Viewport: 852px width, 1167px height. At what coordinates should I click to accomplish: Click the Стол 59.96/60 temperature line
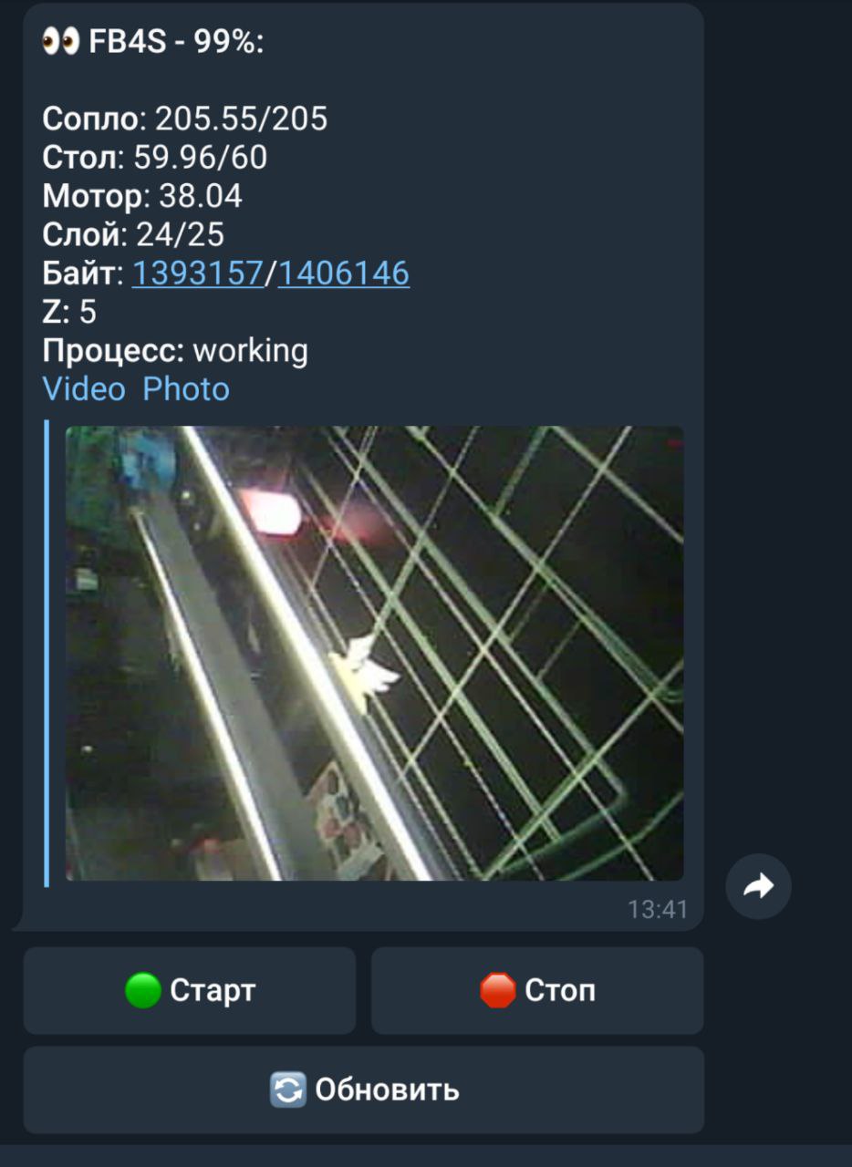click(155, 158)
